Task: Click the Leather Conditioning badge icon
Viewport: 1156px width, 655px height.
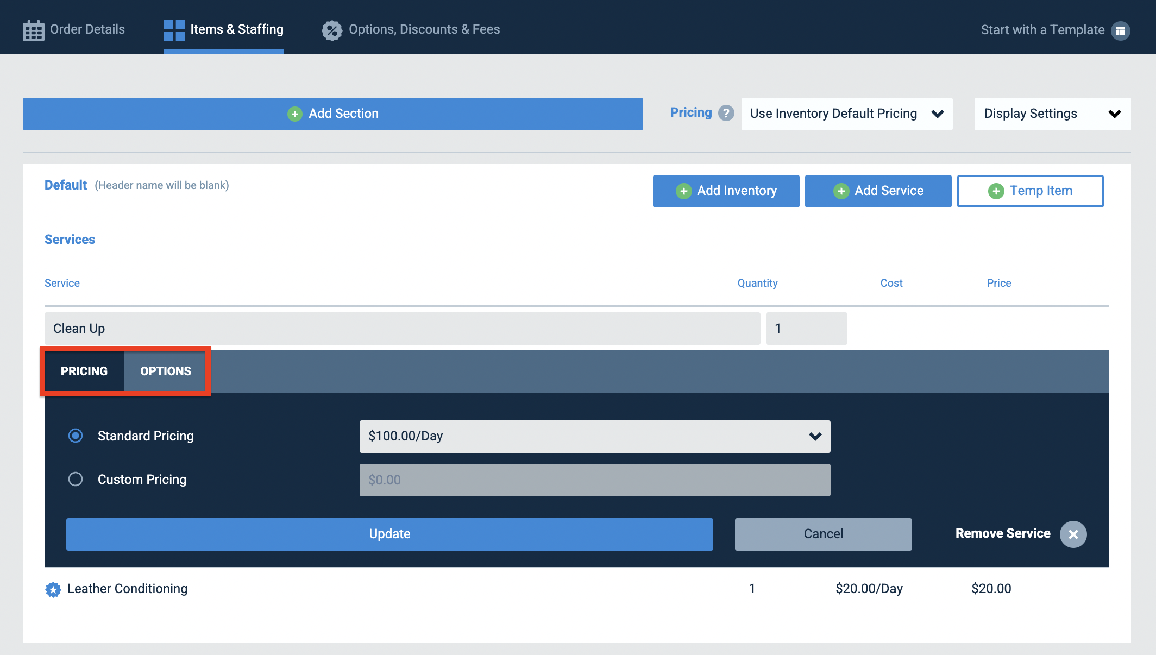Action: (x=53, y=589)
